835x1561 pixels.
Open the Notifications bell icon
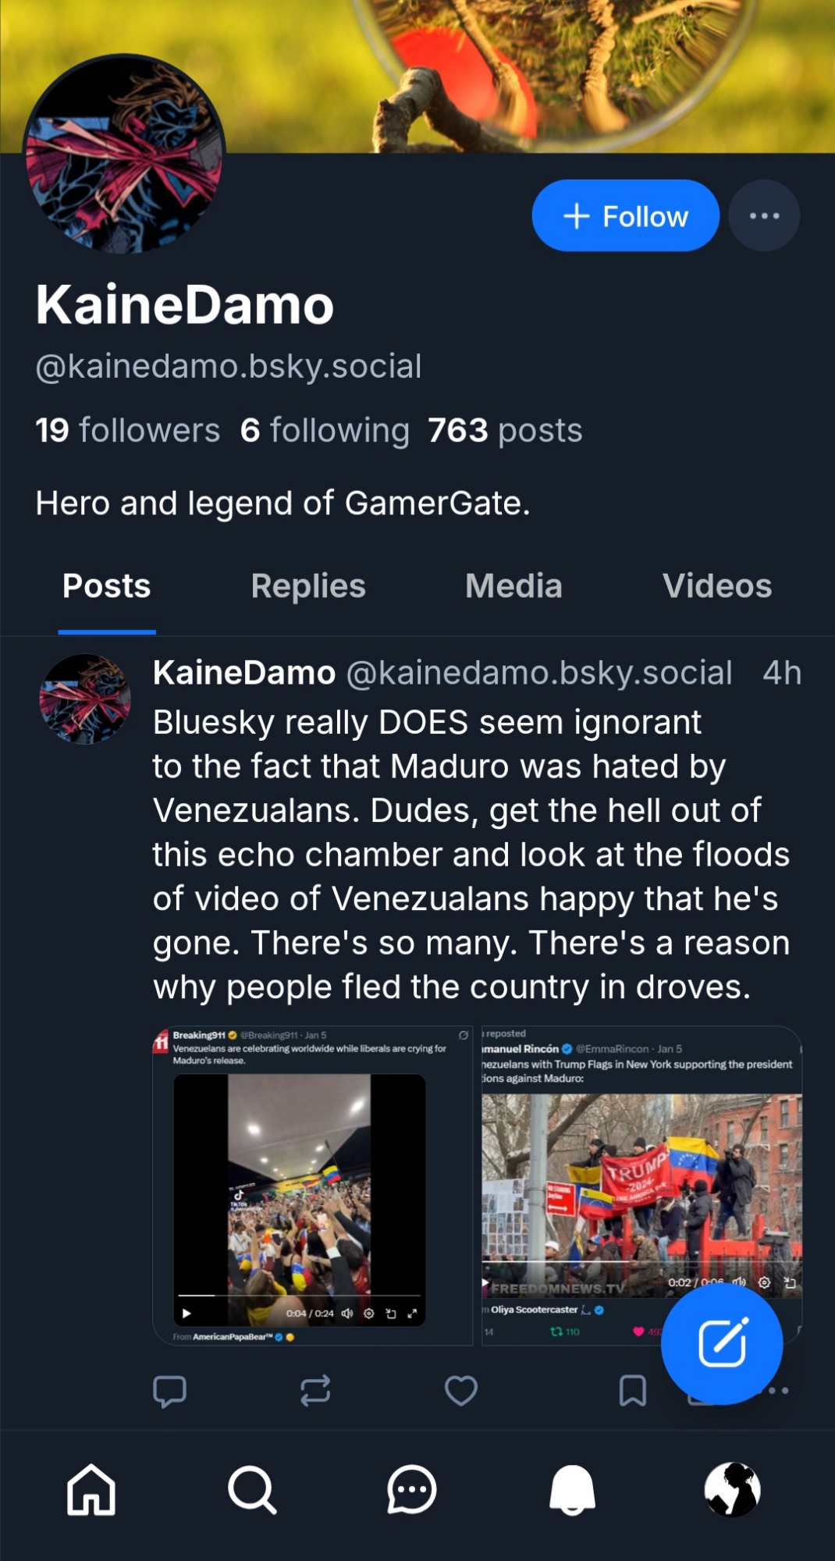coord(572,1489)
